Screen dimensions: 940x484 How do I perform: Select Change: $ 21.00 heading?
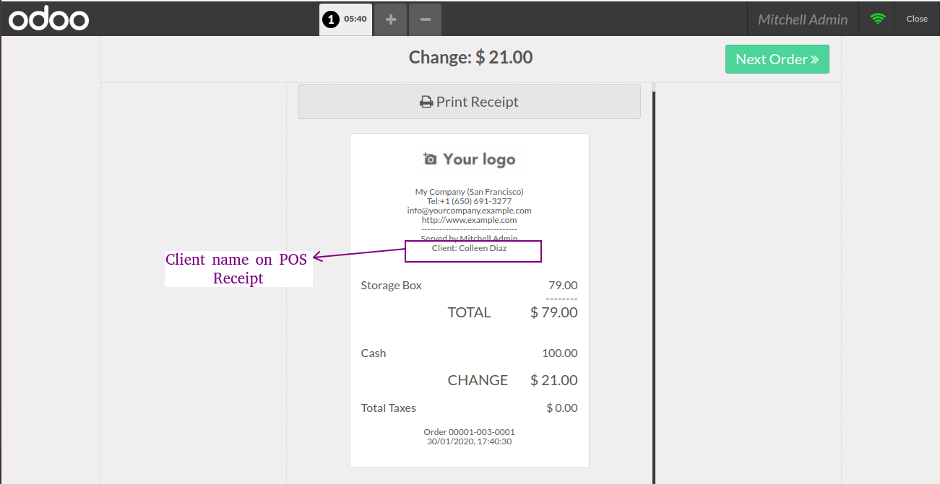click(x=471, y=57)
